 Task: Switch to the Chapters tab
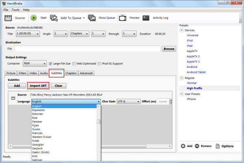(x=71, y=73)
